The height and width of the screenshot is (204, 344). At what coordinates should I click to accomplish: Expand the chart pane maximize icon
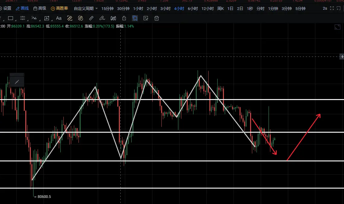337,27
